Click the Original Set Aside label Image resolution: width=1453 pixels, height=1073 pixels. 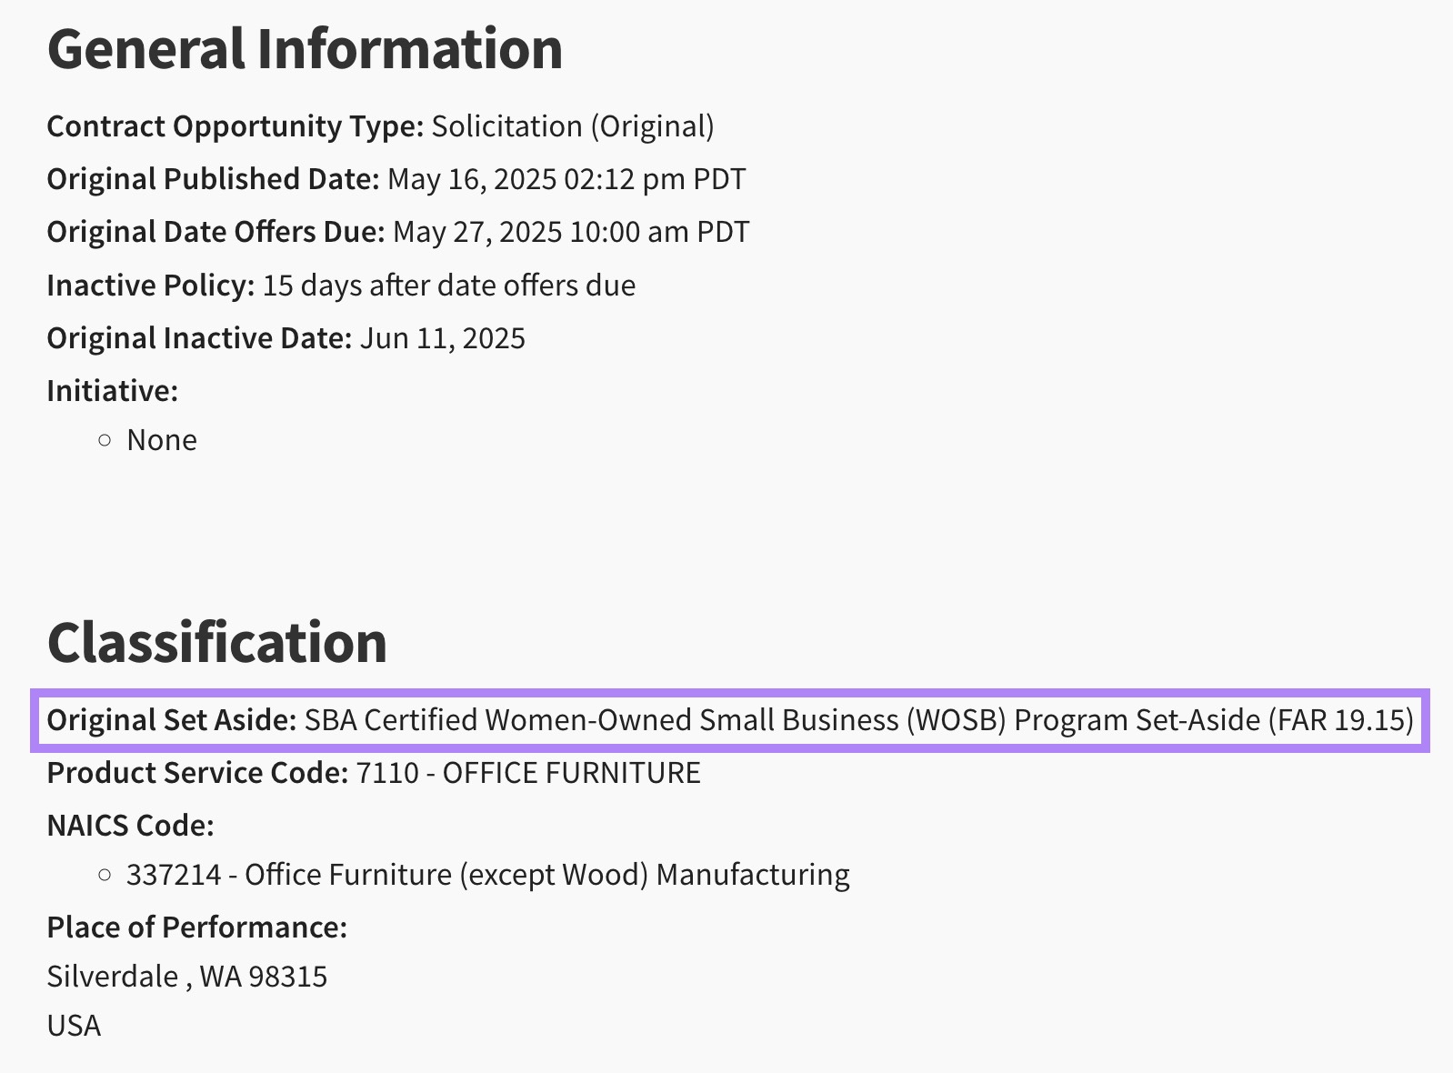click(x=171, y=720)
